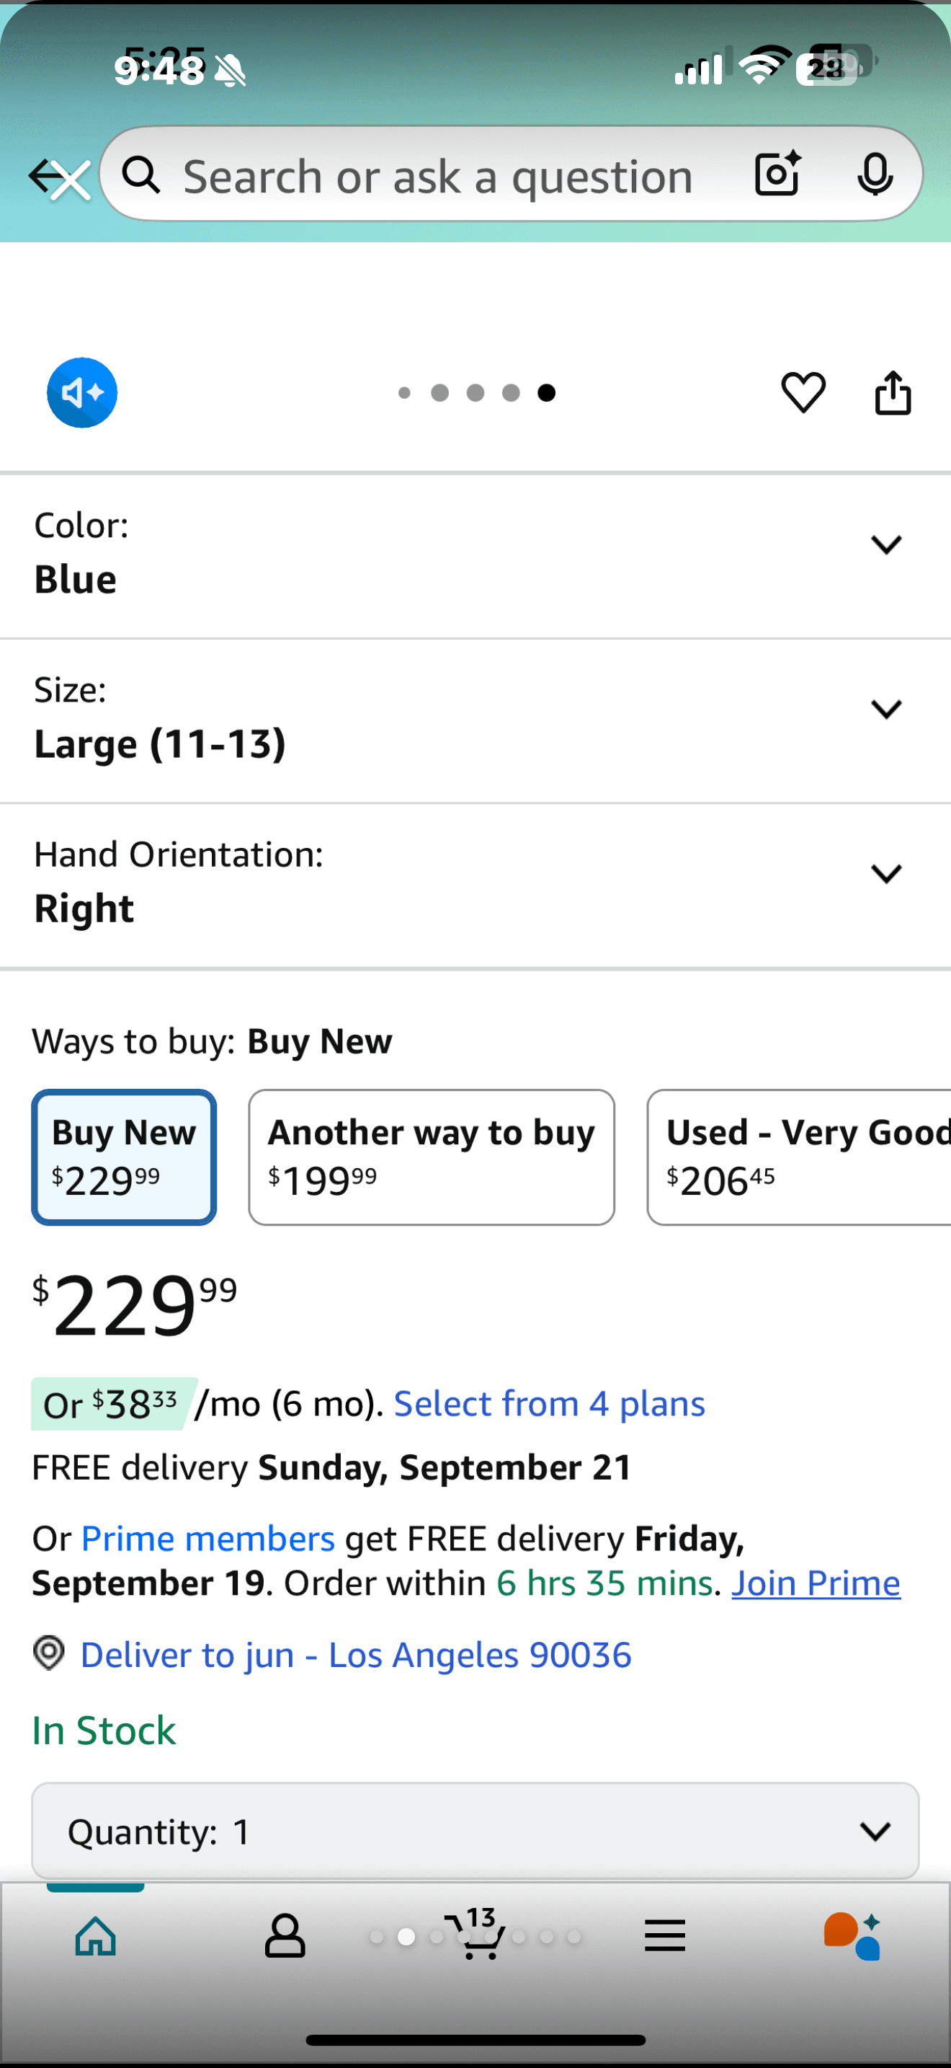
Task: Expand the Size Large (11-13) dropdown
Action: (885, 710)
